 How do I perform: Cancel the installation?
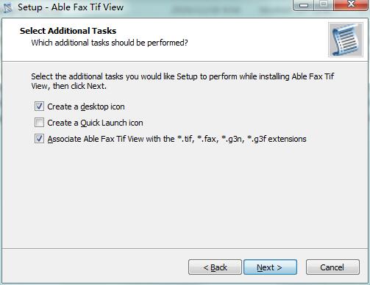pos(332,267)
